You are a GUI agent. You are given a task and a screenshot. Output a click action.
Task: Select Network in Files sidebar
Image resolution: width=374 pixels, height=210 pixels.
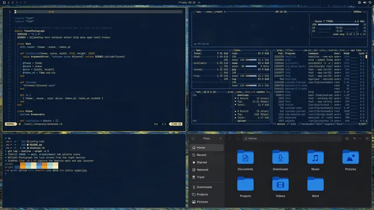207,170
